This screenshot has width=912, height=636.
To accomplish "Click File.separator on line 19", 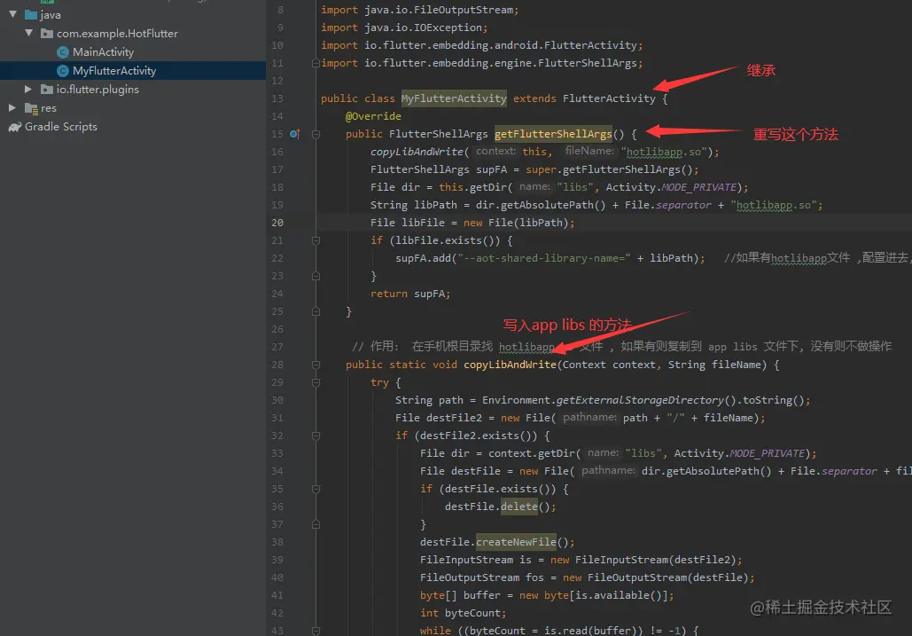I will coord(667,205).
